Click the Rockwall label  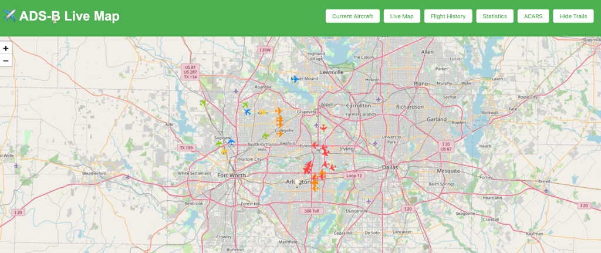490,113
